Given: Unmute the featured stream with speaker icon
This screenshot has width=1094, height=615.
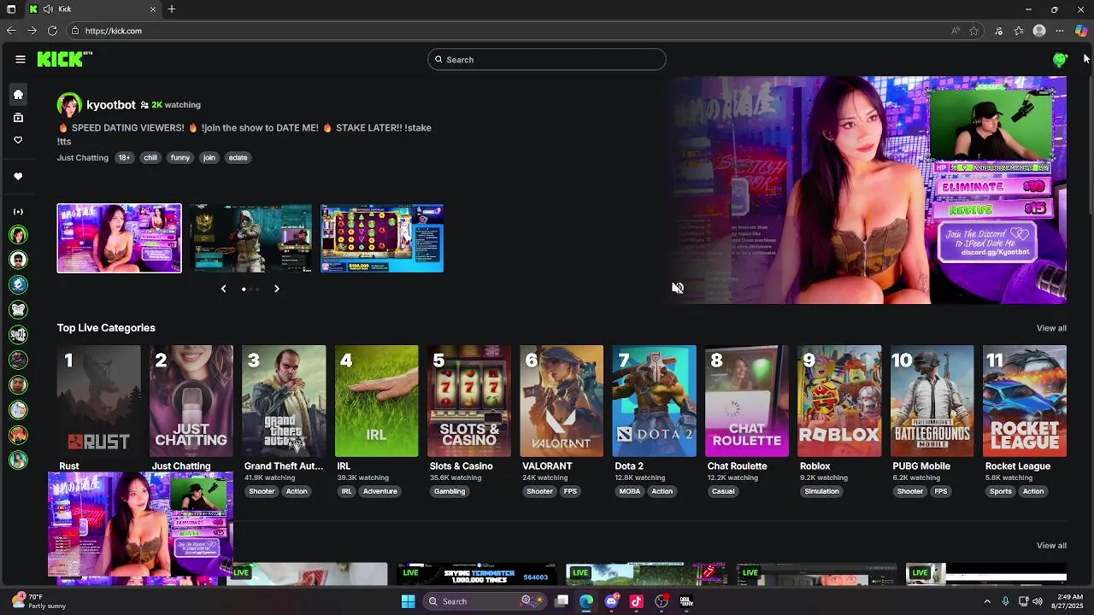Looking at the screenshot, I should click(x=678, y=288).
